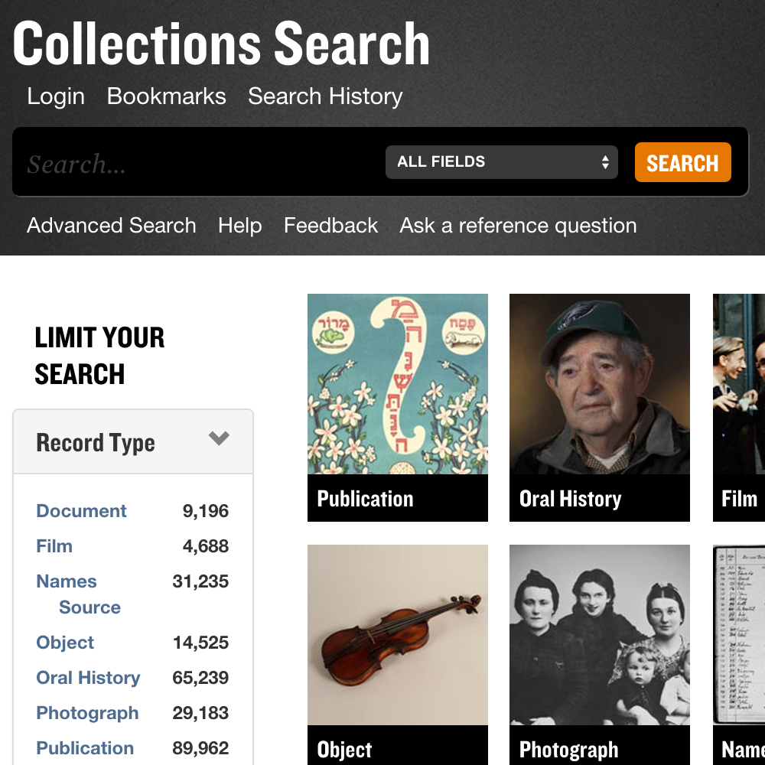Filter by Document record type
Image resolution: width=765 pixels, height=765 pixels.
82,511
